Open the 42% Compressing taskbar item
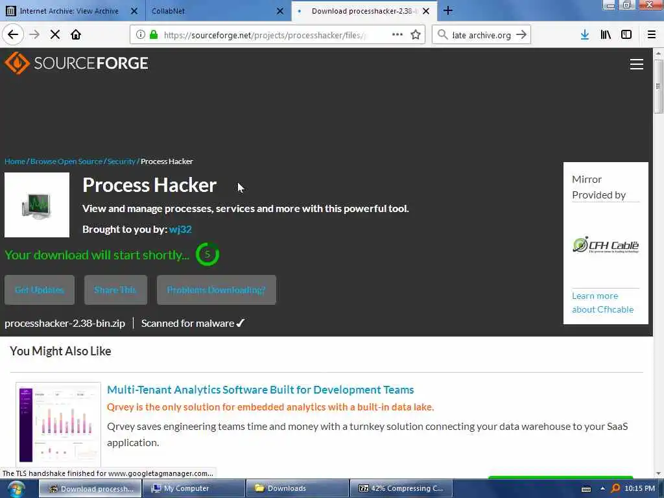 (x=401, y=489)
